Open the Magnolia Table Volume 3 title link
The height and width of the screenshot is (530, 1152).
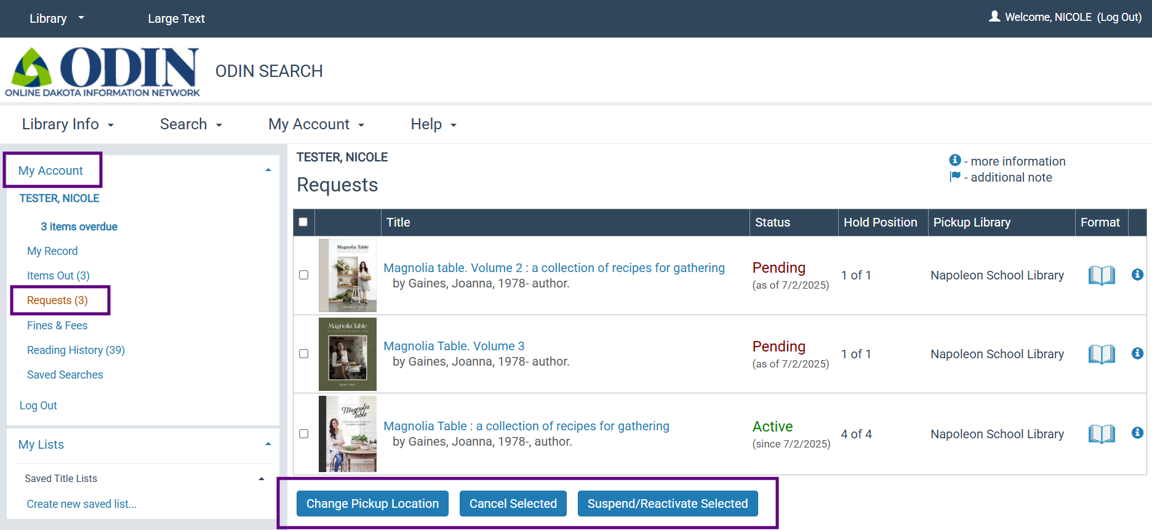coord(454,346)
